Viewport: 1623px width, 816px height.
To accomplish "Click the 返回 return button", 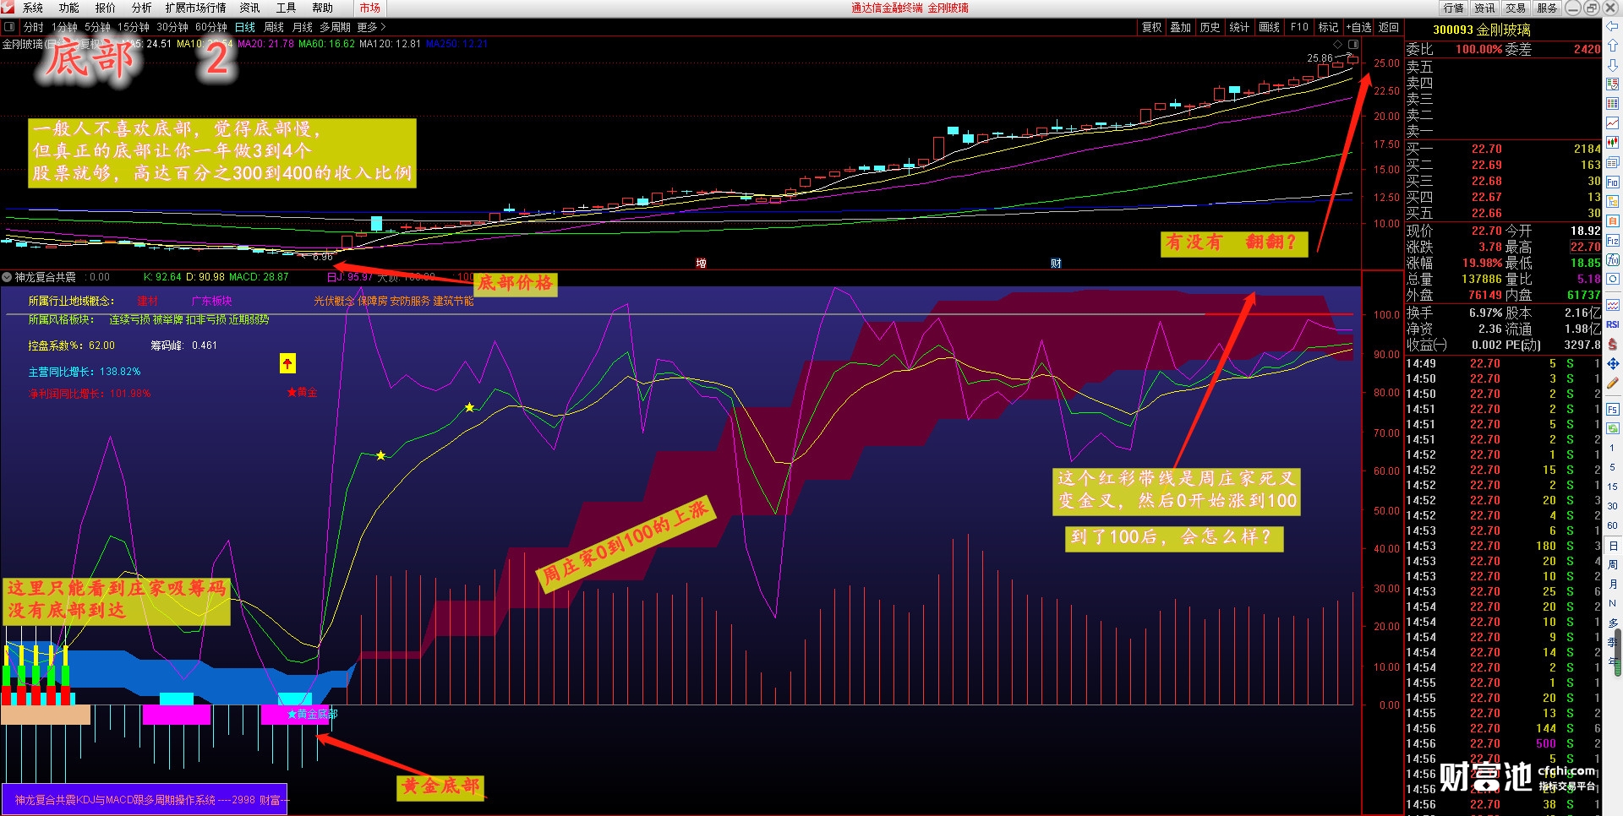I will pos(1389,27).
